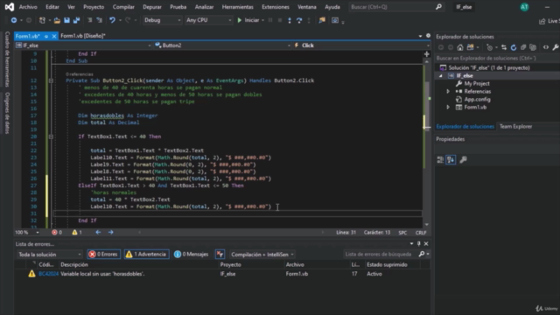Open the Proyecto menu
Screen dimensions: 560x315
pyautogui.click(x=94, y=7)
